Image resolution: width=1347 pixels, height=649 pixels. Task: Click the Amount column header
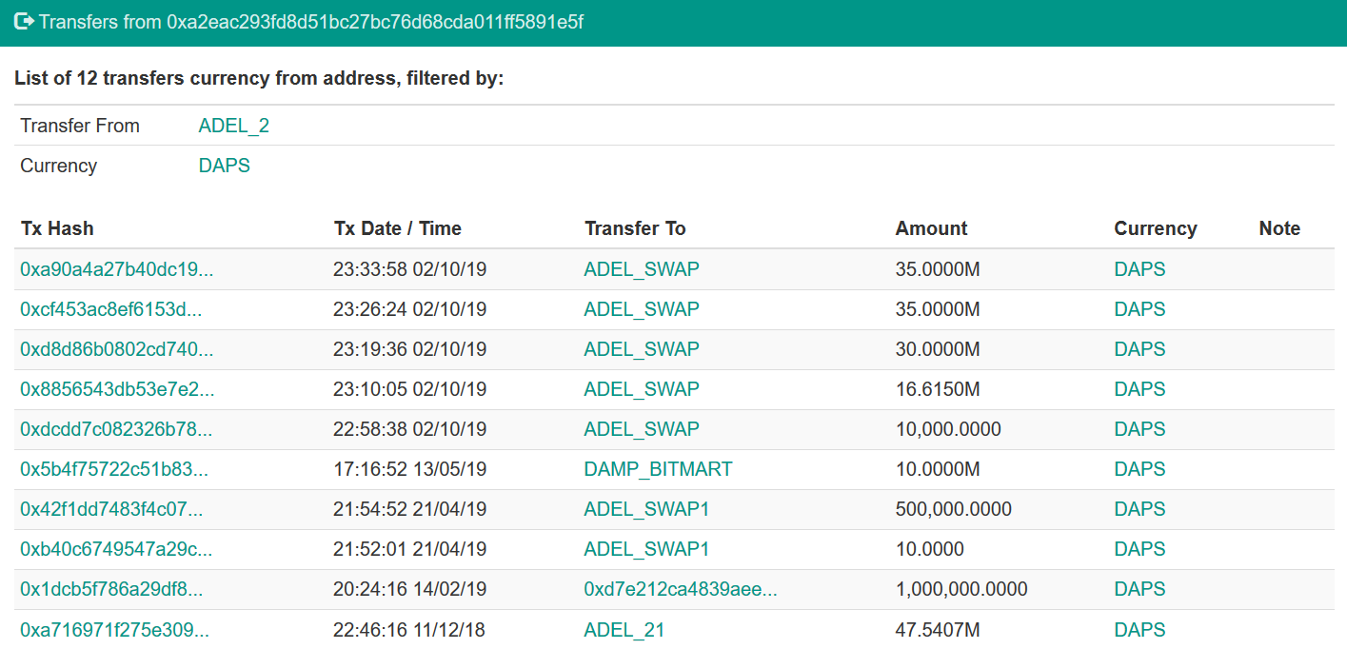[931, 228]
